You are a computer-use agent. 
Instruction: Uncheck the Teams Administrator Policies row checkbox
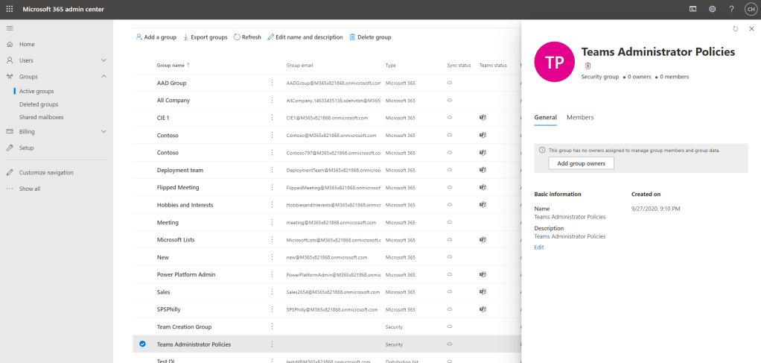tap(142, 344)
